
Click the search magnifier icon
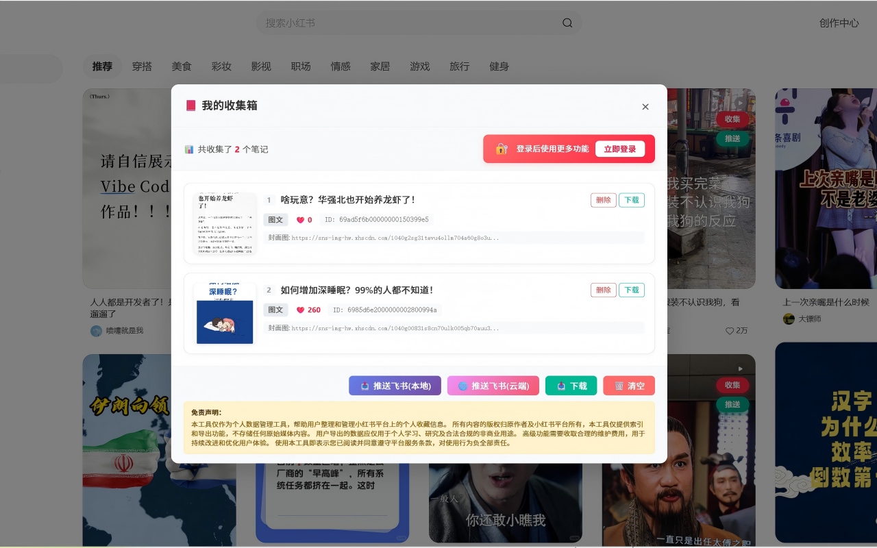[x=567, y=23]
